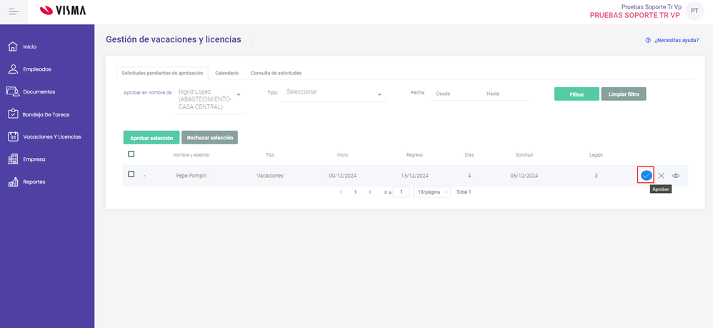Image resolution: width=713 pixels, height=328 pixels.
Task: Tick the select-all checkbox in the table header
Action: [x=131, y=154]
